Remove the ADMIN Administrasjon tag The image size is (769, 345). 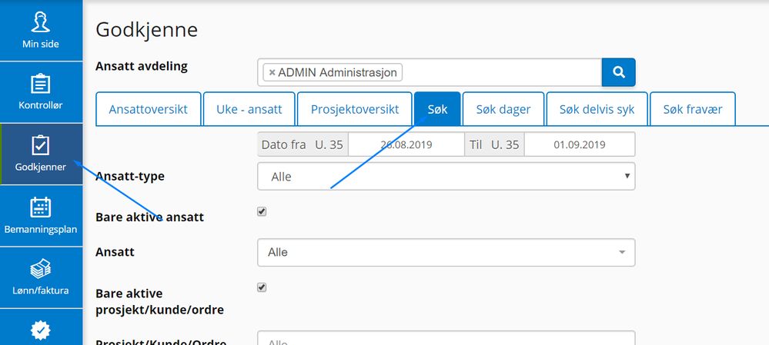pyautogui.click(x=272, y=72)
